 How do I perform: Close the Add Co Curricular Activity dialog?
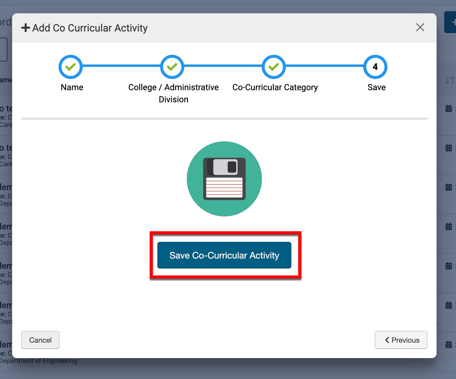[x=420, y=28]
